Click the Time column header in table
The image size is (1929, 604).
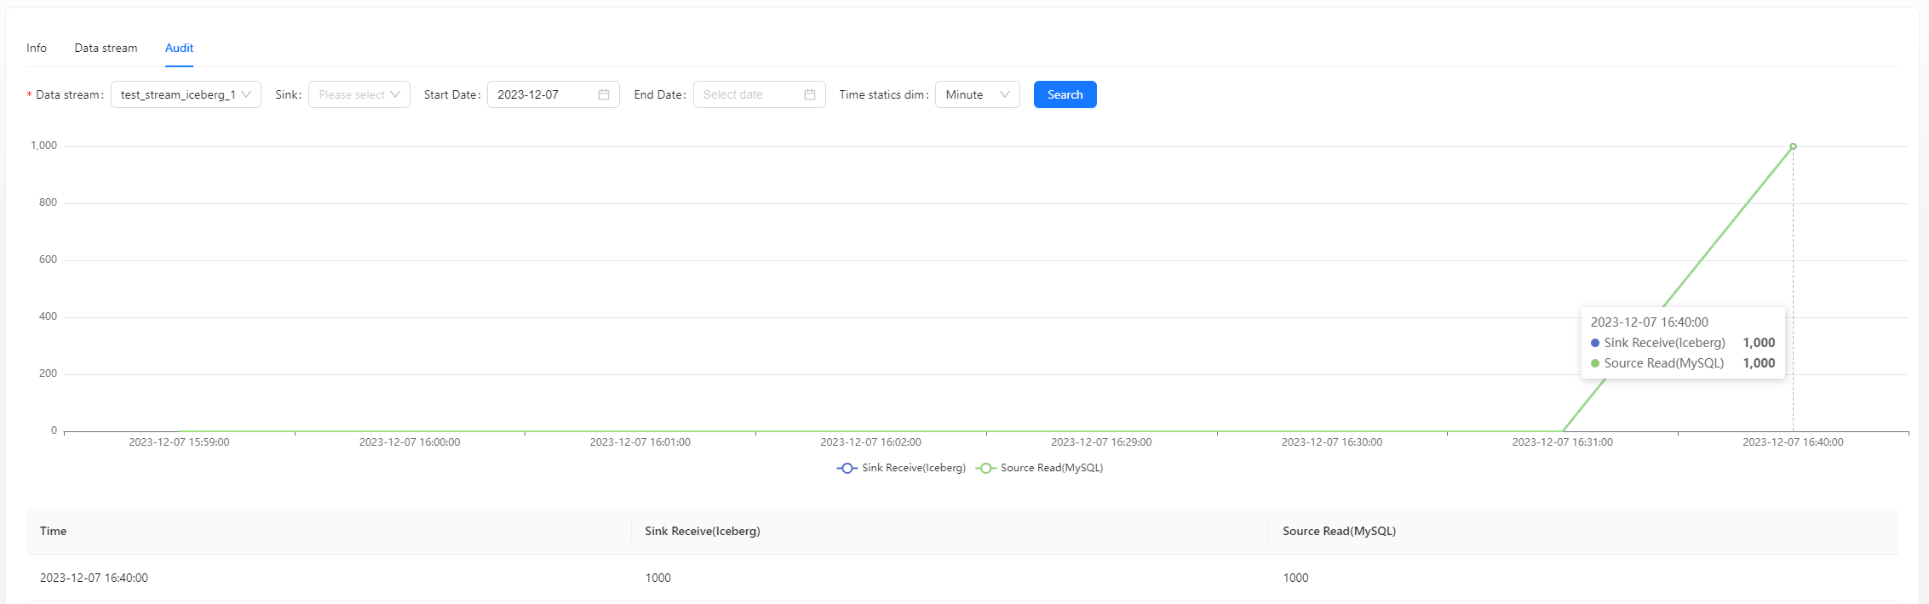(53, 531)
